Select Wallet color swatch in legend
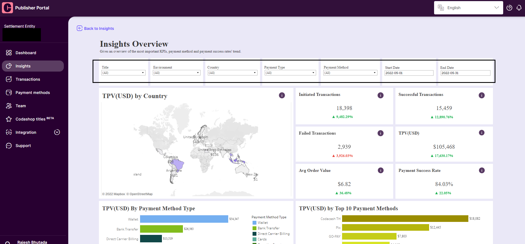525x244 pixels. point(254,223)
